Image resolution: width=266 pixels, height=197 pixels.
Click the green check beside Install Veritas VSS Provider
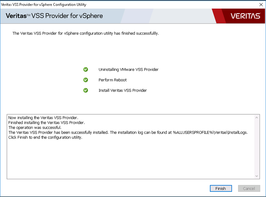(86, 90)
